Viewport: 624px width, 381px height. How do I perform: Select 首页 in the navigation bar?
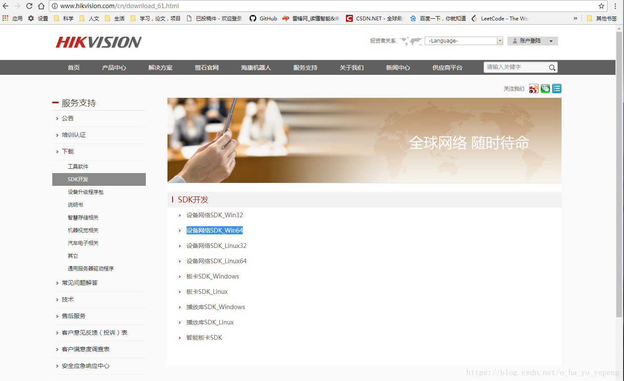[x=74, y=68]
